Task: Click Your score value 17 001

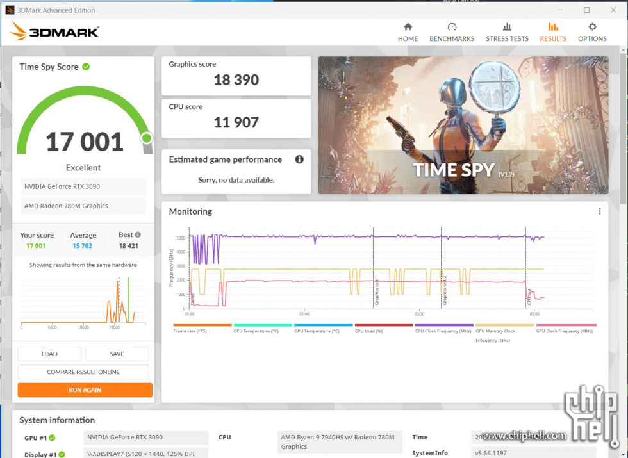Action: point(36,246)
